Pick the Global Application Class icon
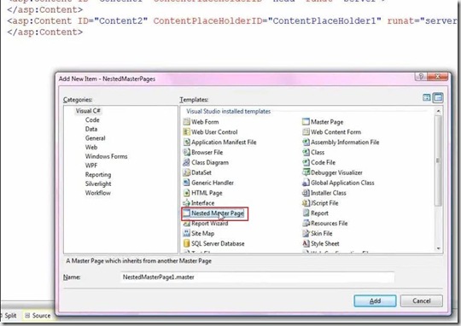This screenshot has width=461, height=326. pyautogui.click(x=306, y=183)
